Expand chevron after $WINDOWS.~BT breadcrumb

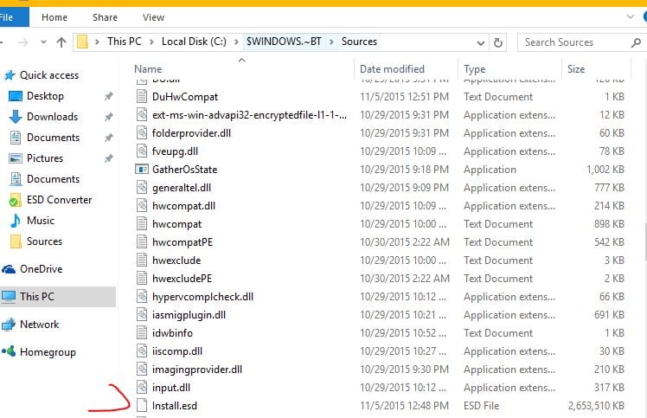pyautogui.click(x=331, y=42)
